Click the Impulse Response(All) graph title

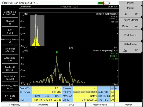107,14
